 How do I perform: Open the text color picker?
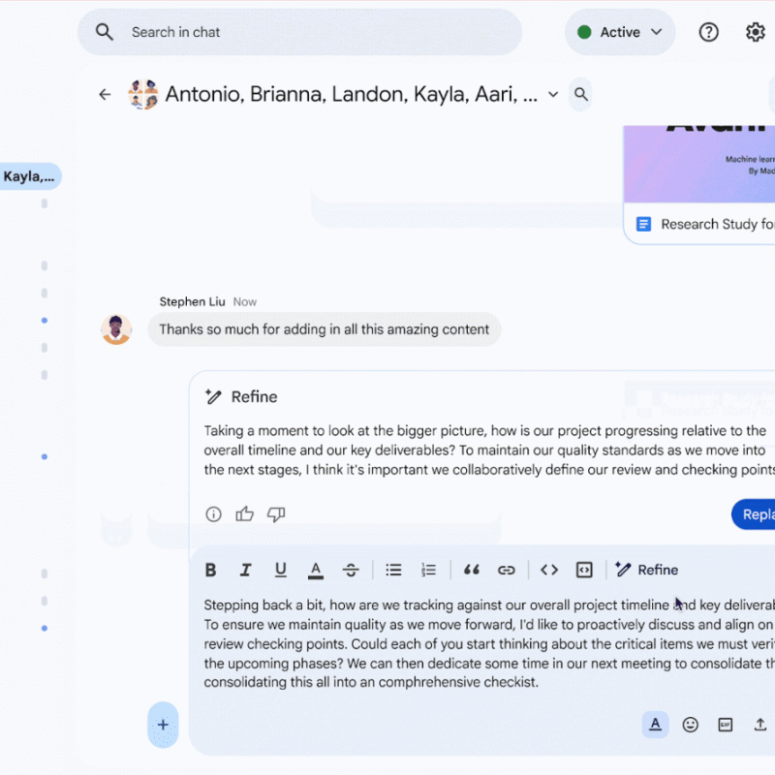pos(315,570)
